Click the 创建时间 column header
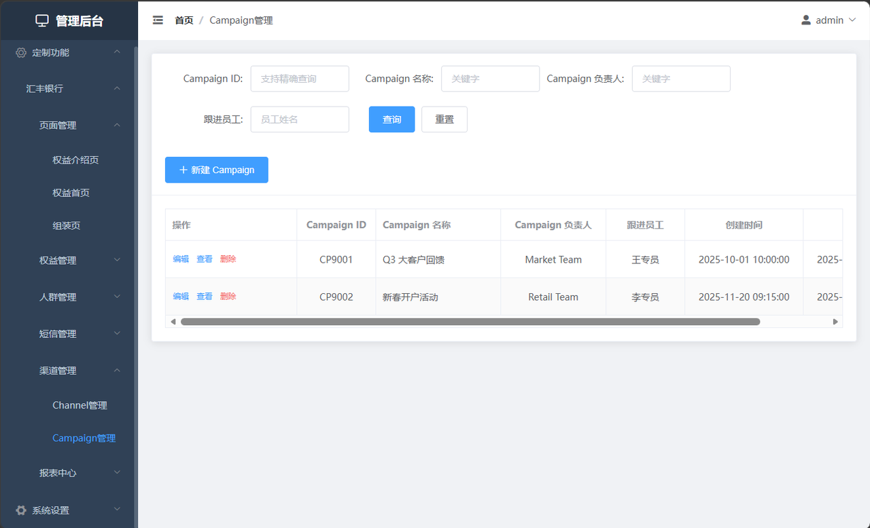This screenshot has width=870, height=528. click(x=744, y=225)
